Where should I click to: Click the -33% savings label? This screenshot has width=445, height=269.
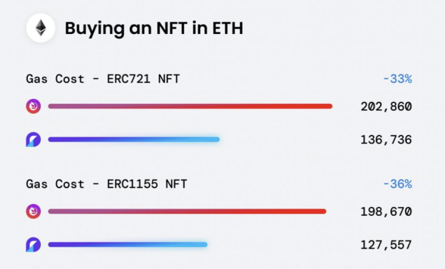397,79
